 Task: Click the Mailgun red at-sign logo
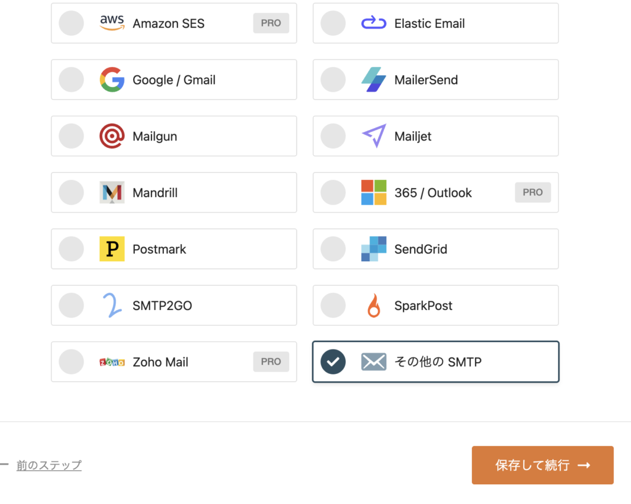coord(112,136)
